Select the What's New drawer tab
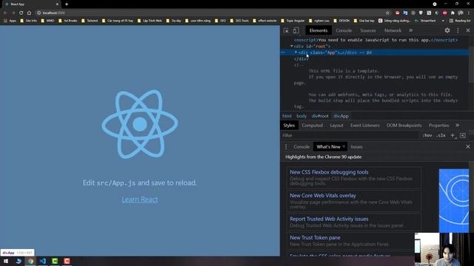 (328, 147)
